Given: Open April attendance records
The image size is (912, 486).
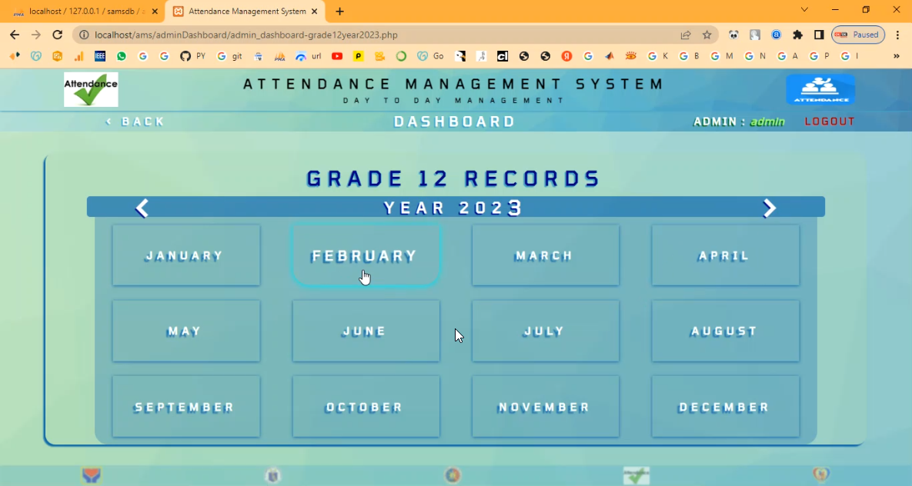Looking at the screenshot, I should 725,255.
